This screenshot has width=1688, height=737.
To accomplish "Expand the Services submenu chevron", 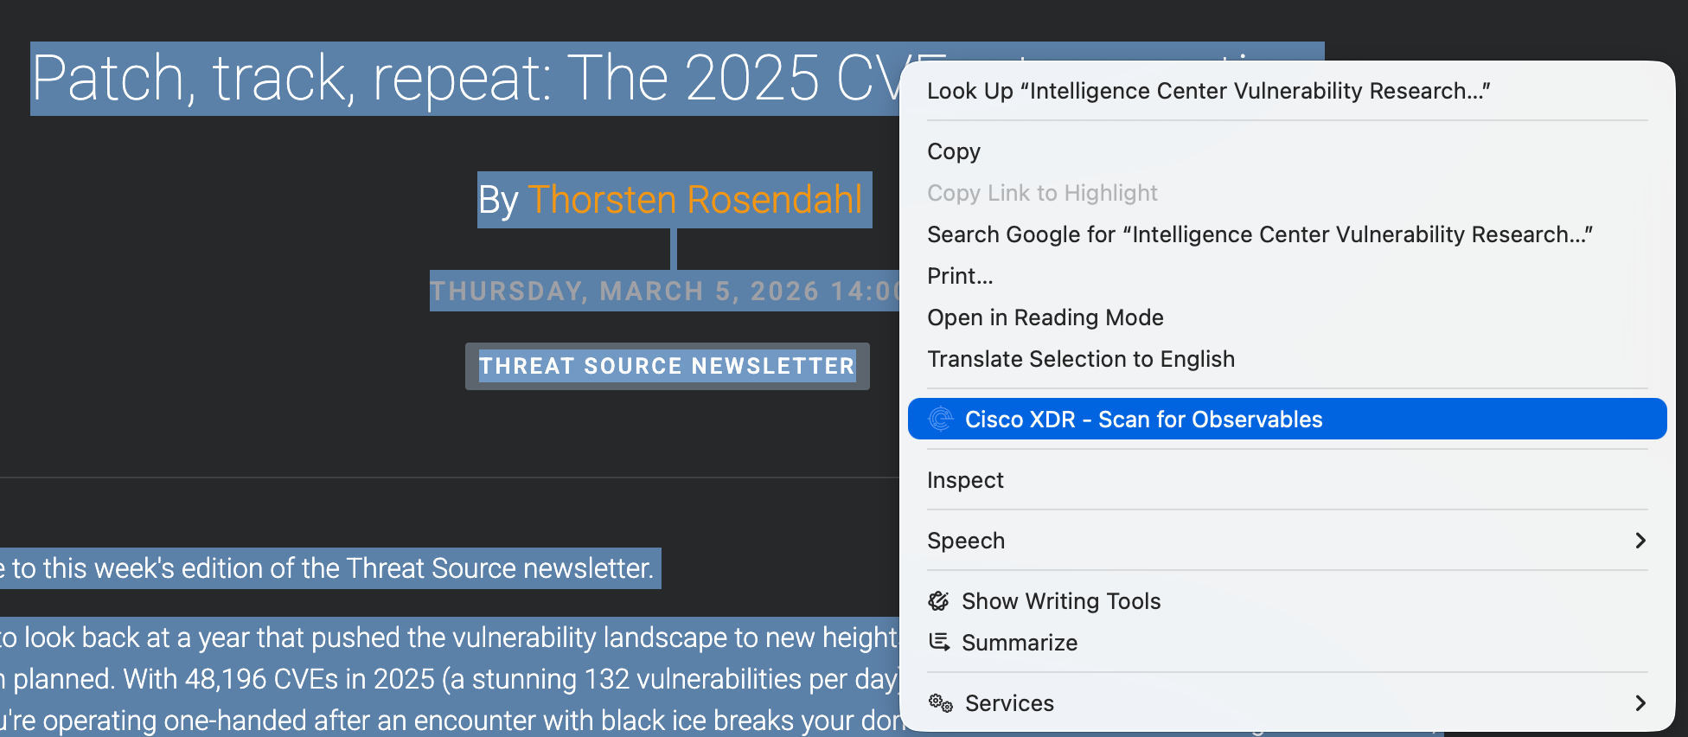I will point(1640,703).
